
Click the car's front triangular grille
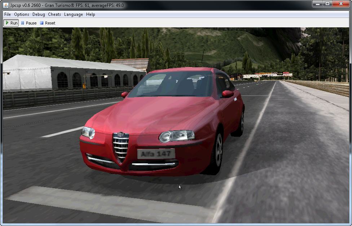point(120,148)
